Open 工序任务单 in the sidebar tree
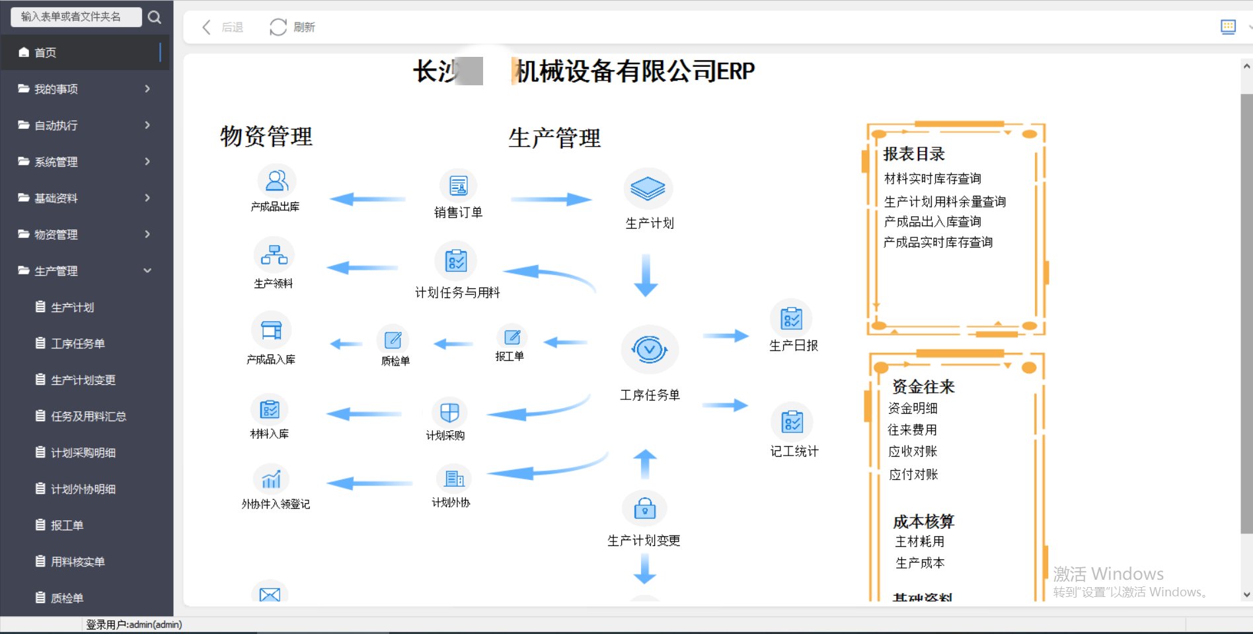Viewport: 1253px width, 634px height. pyautogui.click(x=77, y=343)
